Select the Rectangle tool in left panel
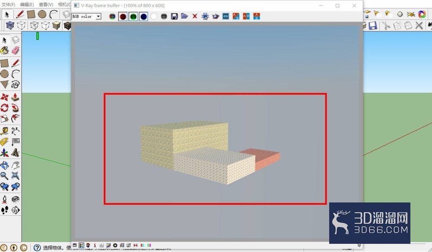Viewport: 432px width, 252px height. (4, 63)
